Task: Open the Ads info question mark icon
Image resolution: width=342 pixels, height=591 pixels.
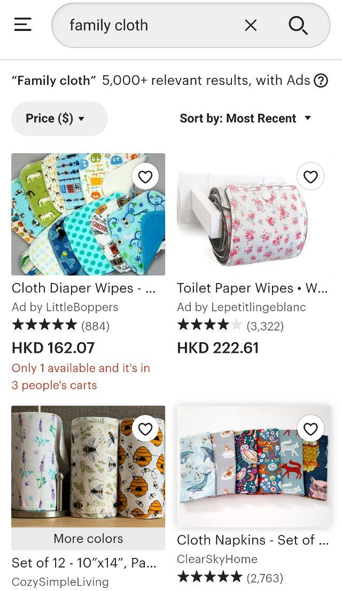Action: (321, 81)
